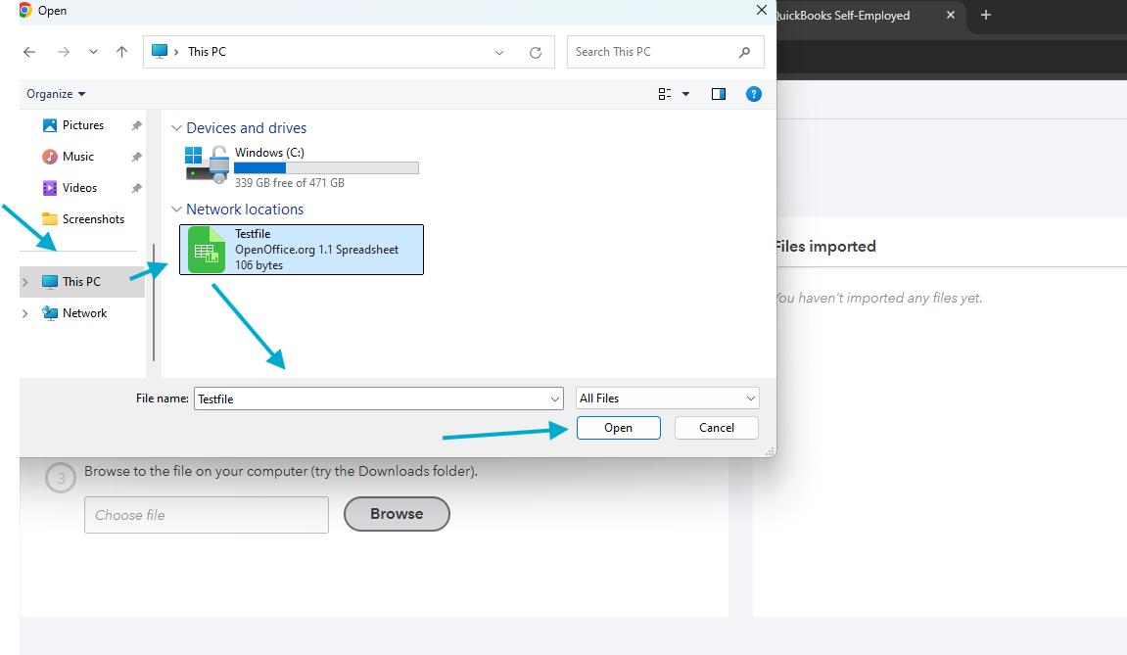
Task: Expand the address bar history dropdown
Action: 499,53
